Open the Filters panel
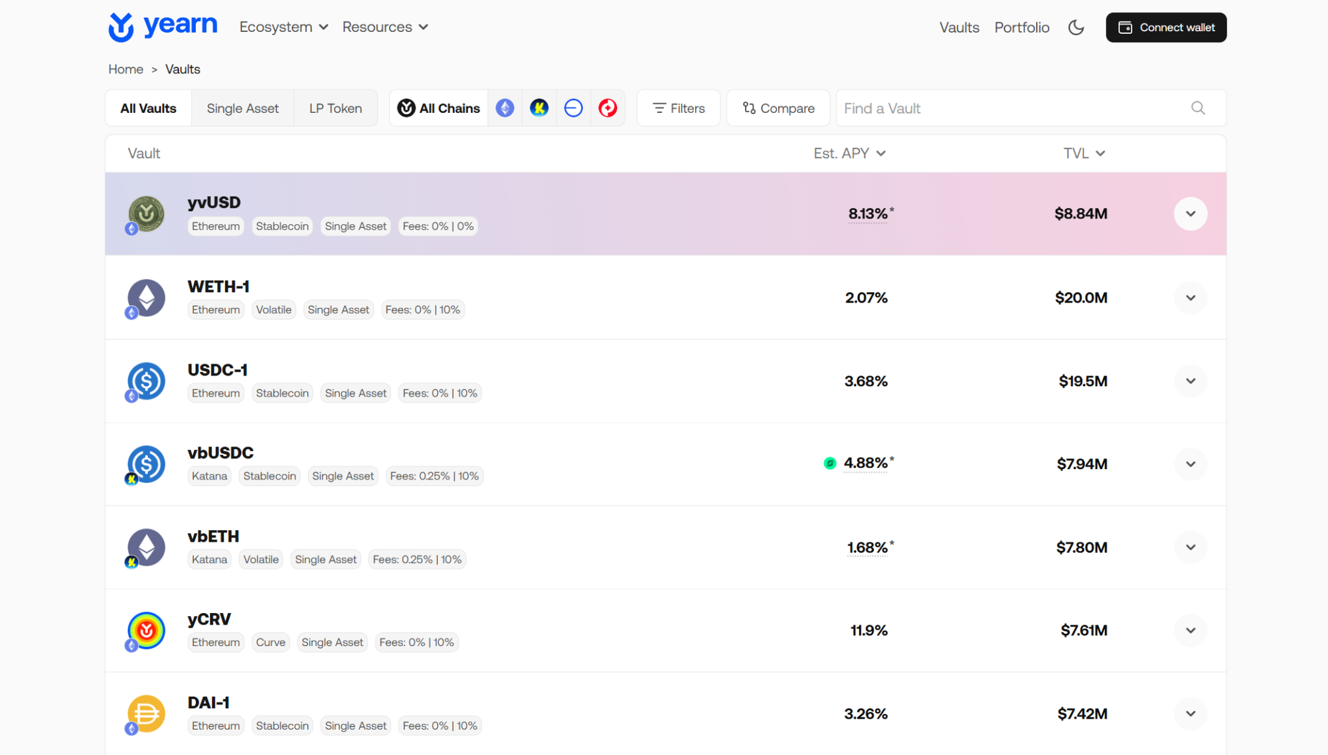 tap(679, 108)
